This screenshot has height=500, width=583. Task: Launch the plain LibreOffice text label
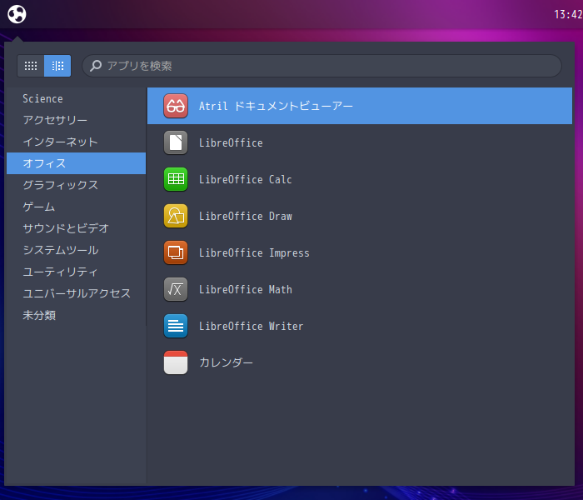[x=231, y=142]
